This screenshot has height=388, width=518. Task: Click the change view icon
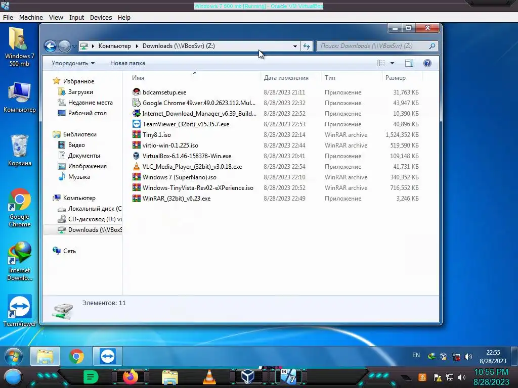tap(381, 63)
